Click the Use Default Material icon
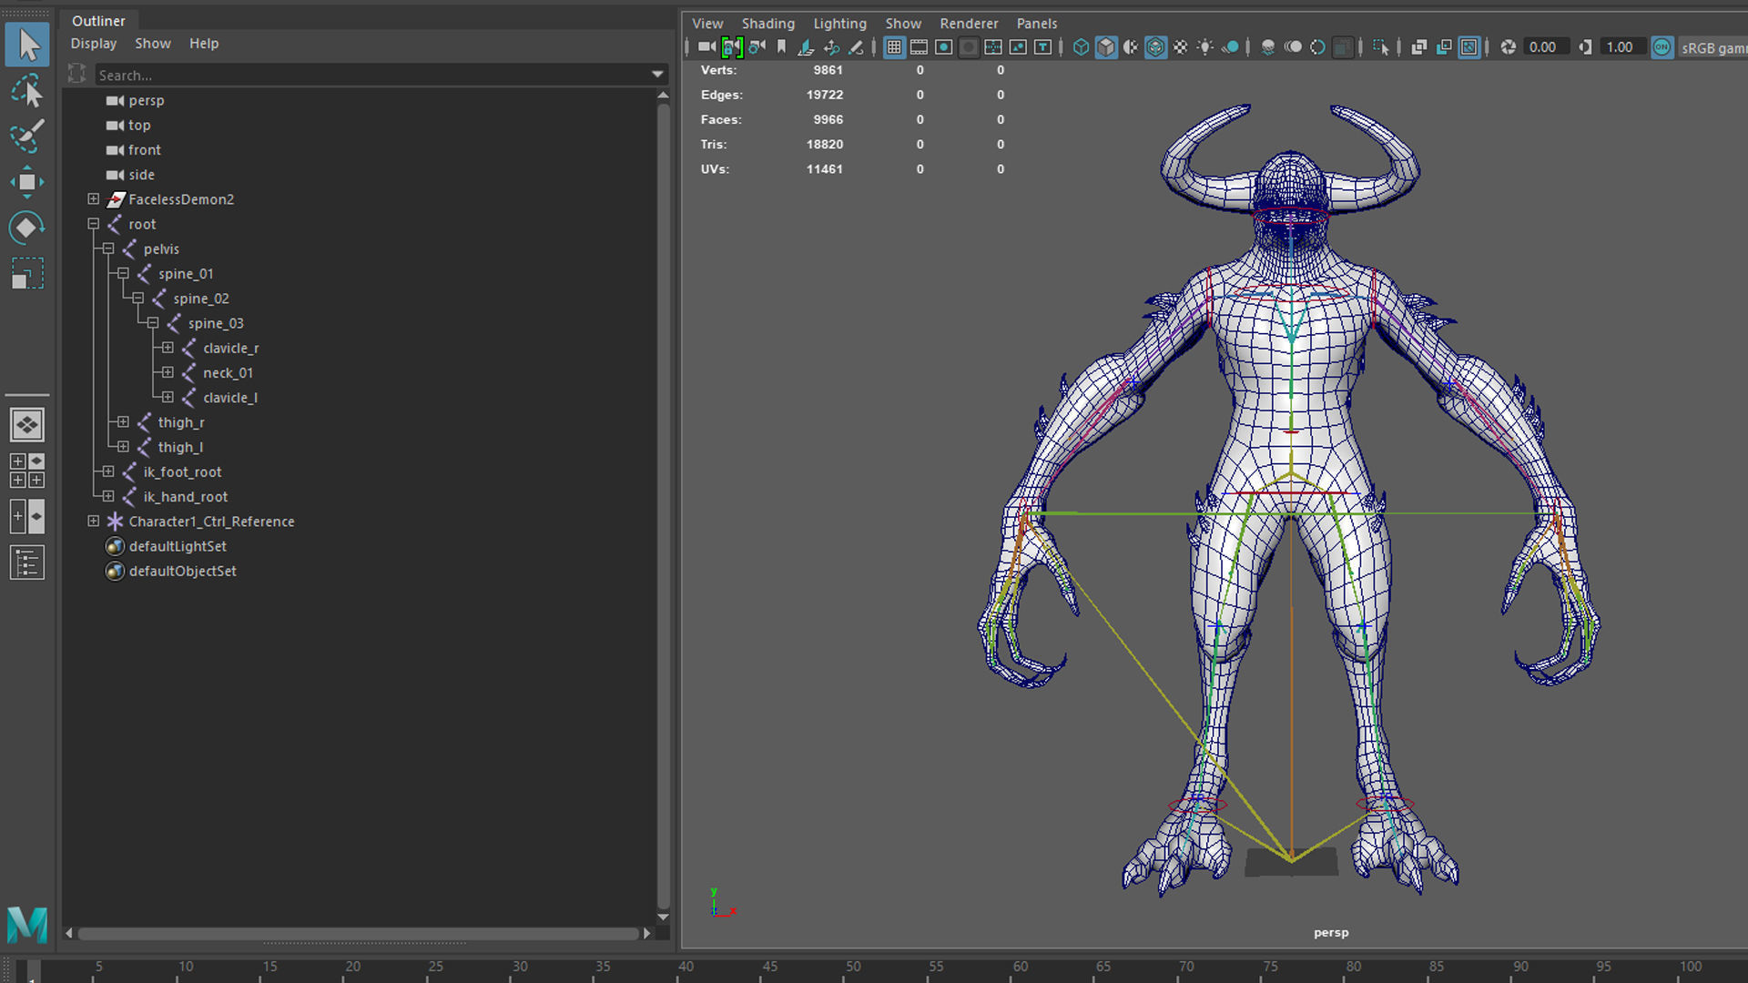 pos(1131,47)
